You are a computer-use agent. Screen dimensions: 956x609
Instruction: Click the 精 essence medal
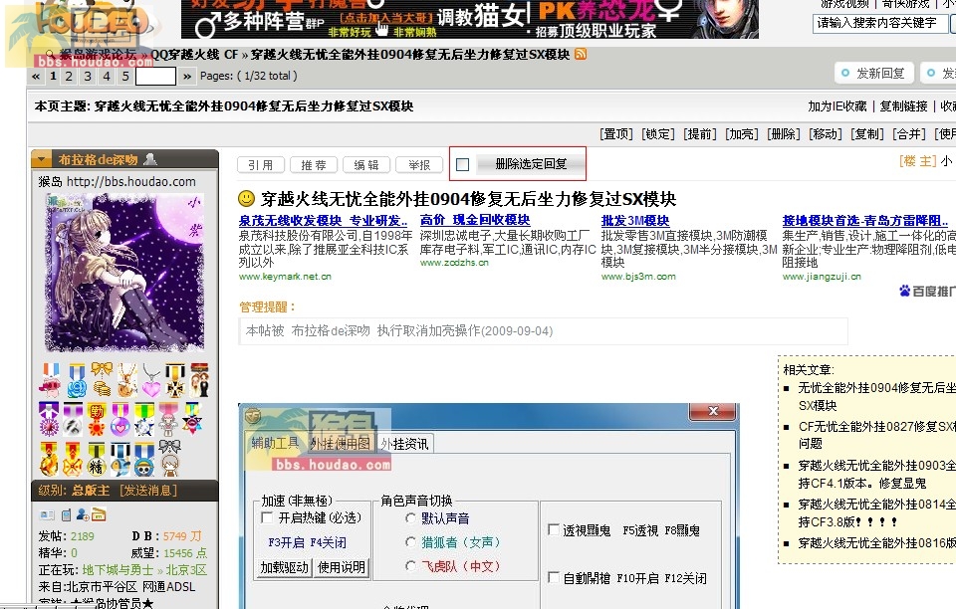click(97, 458)
